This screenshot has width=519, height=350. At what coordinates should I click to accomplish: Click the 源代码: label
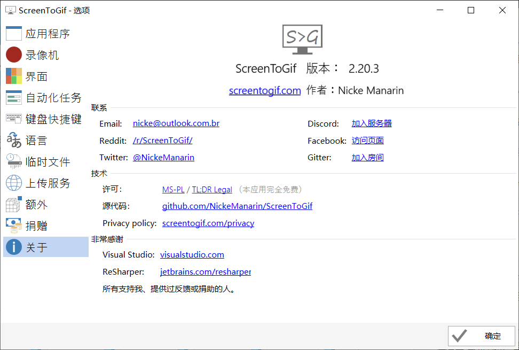point(116,206)
